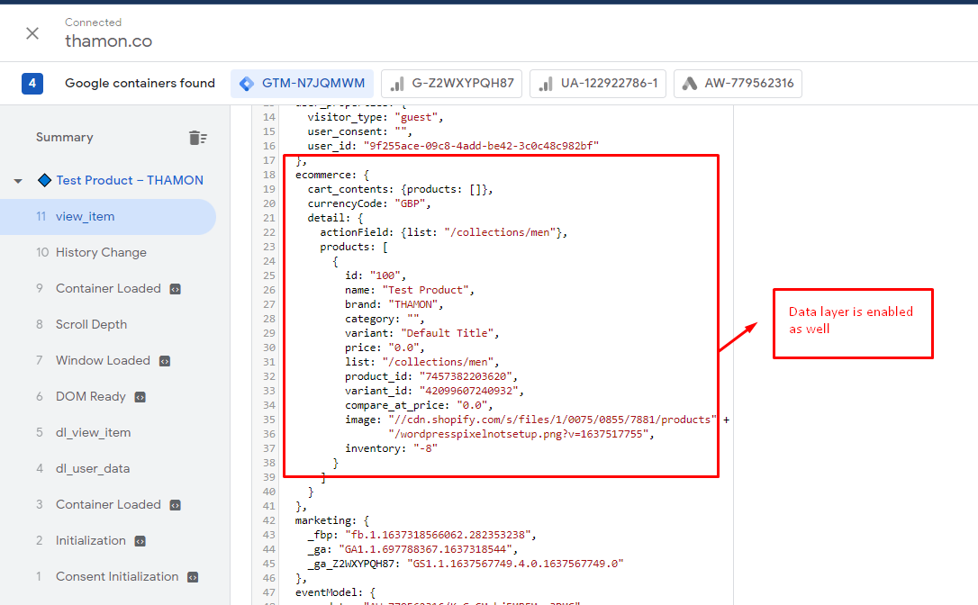Close the Tag Assistant debug panel
This screenshot has height=605, width=978.
pyautogui.click(x=32, y=33)
